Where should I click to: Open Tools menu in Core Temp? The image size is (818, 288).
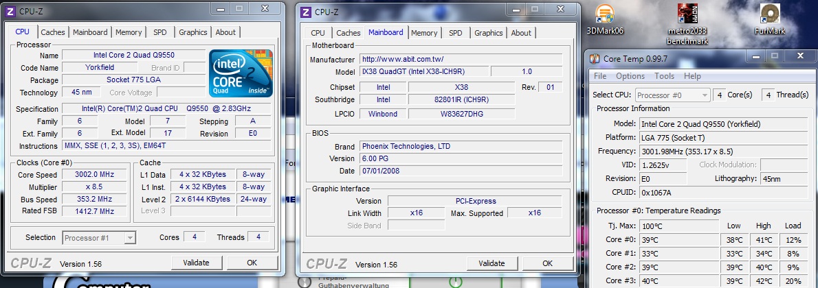[x=664, y=76]
